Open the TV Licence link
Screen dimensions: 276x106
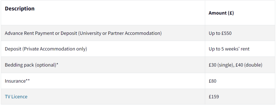coord(16,97)
